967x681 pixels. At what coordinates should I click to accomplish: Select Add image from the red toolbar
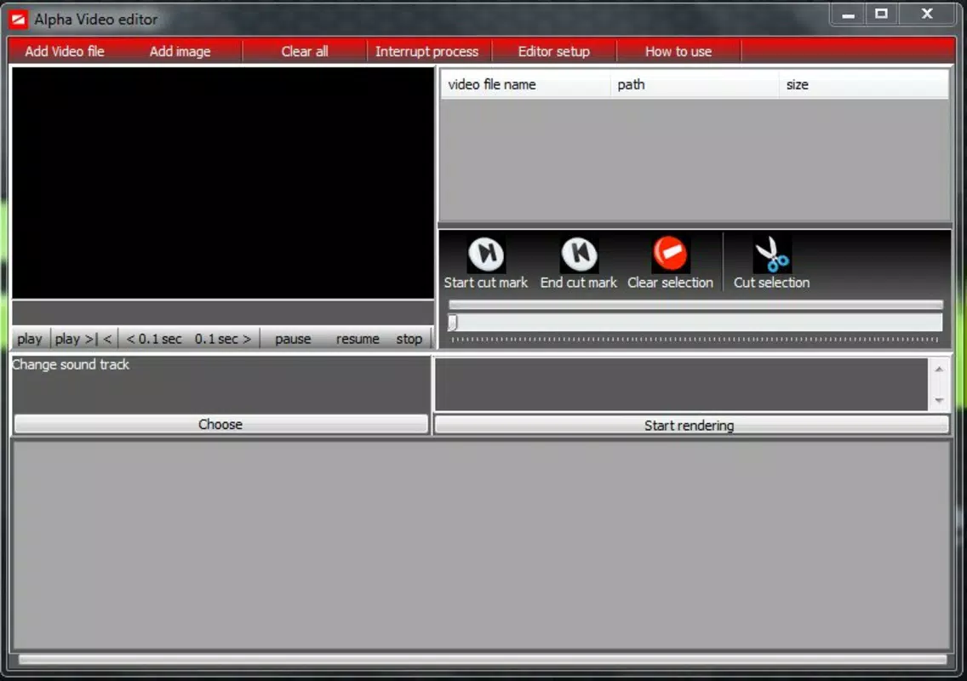coord(180,51)
